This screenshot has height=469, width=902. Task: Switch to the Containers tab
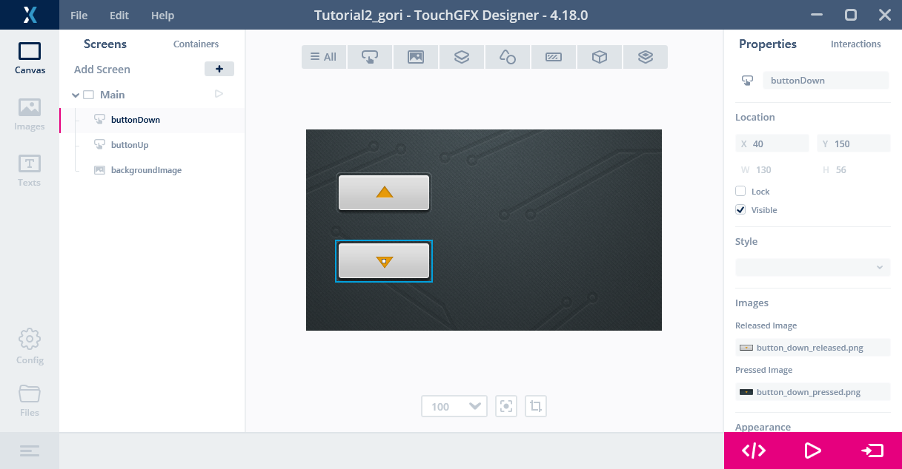196,44
